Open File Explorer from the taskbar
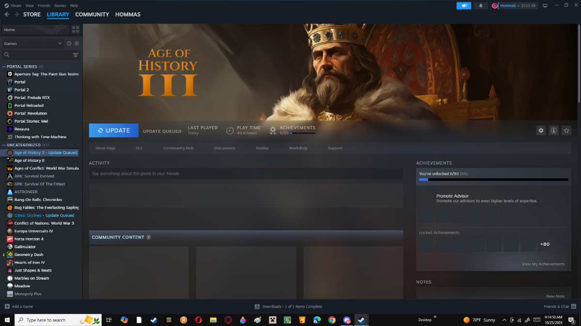This screenshot has height=326, width=581. click(x=213, y=320)
